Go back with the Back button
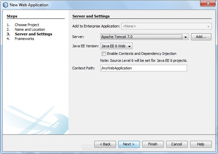 tap(105, 144)
